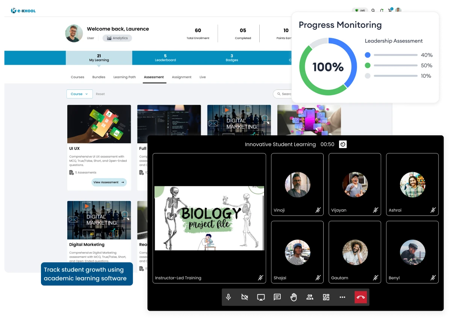Start screen sharing in the meeting

[x=261, y=297]
